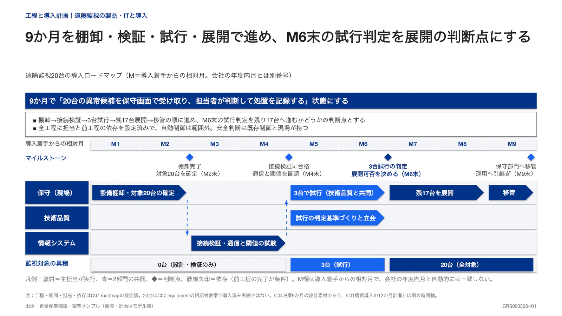562x316 pixels.
Task: Click the M5 month column header
Action: [314, 144]
